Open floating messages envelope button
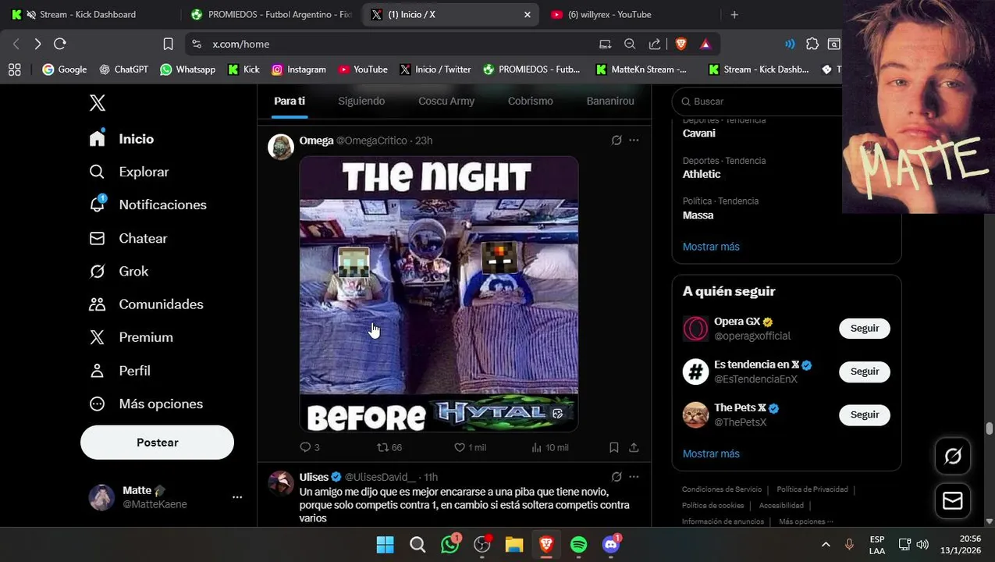The width and height of the screenshot is (995, 562). point(953,500)
